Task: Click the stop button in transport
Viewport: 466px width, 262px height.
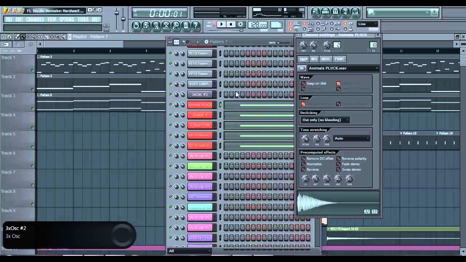Action: [x=231, y=24]
